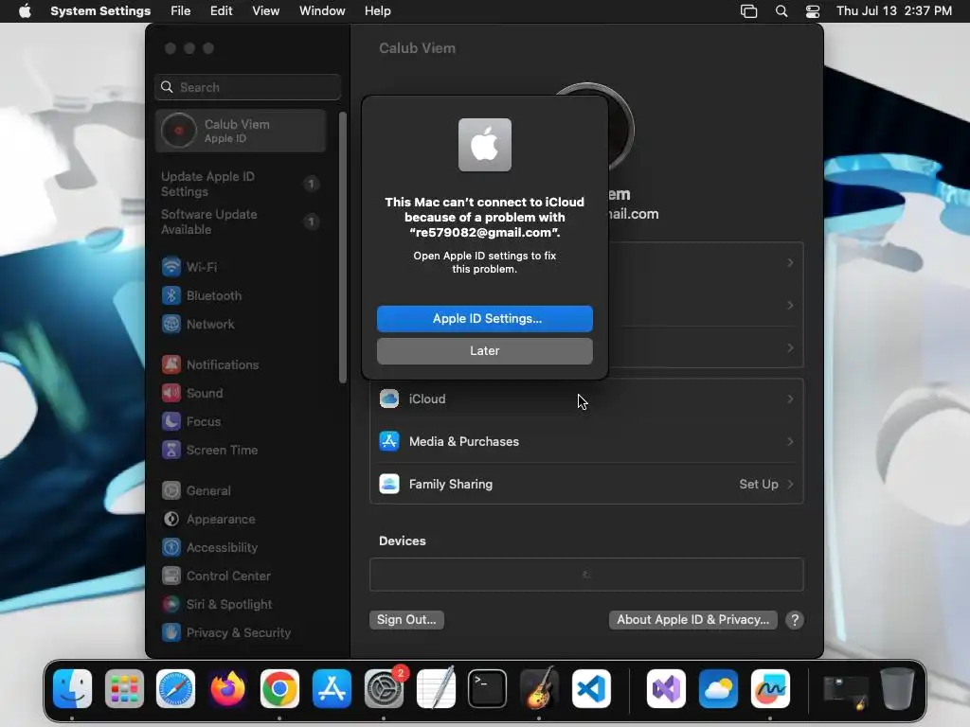
Task: Click the Media & Purchases icon
Action: click(389, 441)
